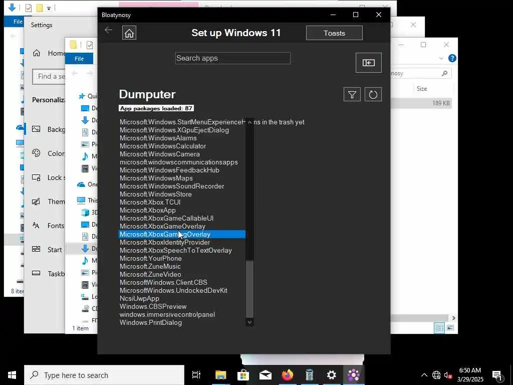Screen dimensions: 513x385
Task: Select Microsoft.XboxIdentityProvider package
Action: [165, 243]
